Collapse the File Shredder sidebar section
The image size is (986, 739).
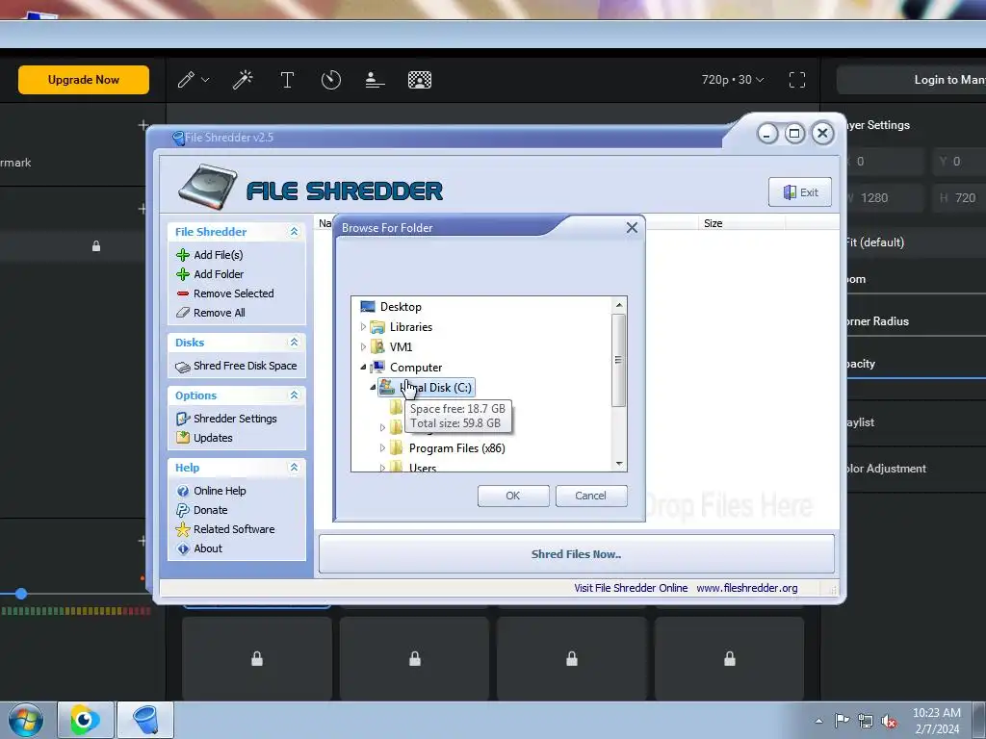click(294, 232)
